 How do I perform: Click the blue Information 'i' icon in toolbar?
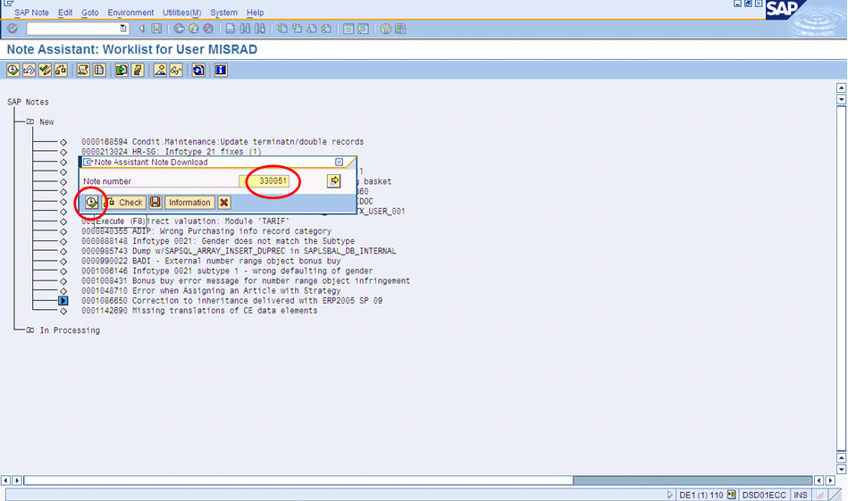click(x=221, y=70)
